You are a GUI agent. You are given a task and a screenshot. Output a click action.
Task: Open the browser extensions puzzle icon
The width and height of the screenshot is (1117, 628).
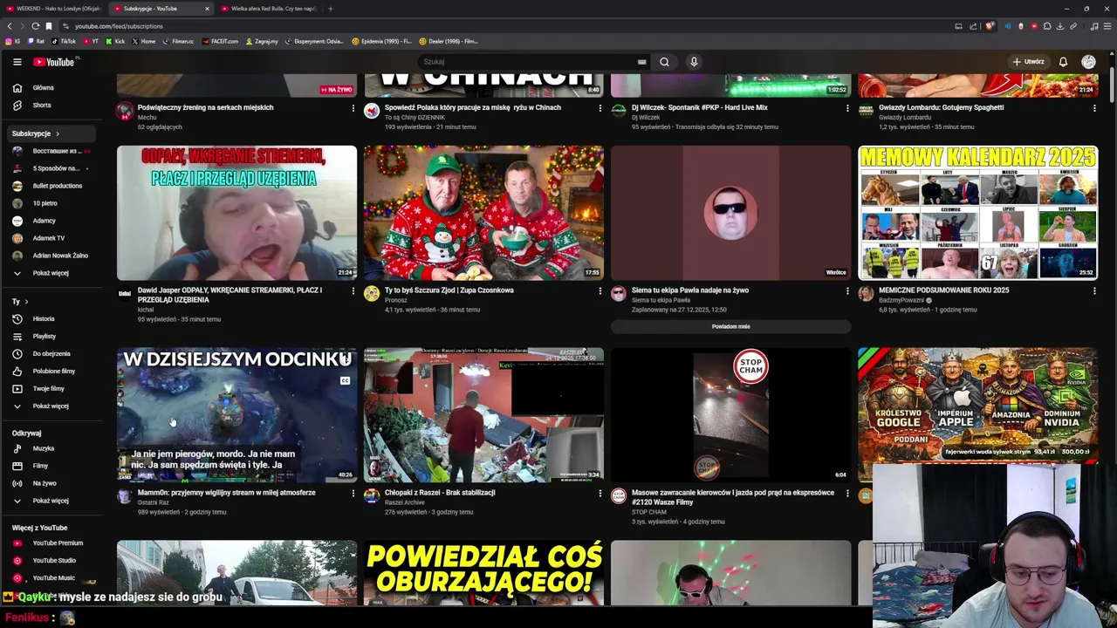click(x=1047, y=26)
